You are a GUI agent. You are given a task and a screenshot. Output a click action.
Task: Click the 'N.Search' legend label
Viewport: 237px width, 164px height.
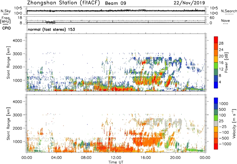[x=229, y=11]
